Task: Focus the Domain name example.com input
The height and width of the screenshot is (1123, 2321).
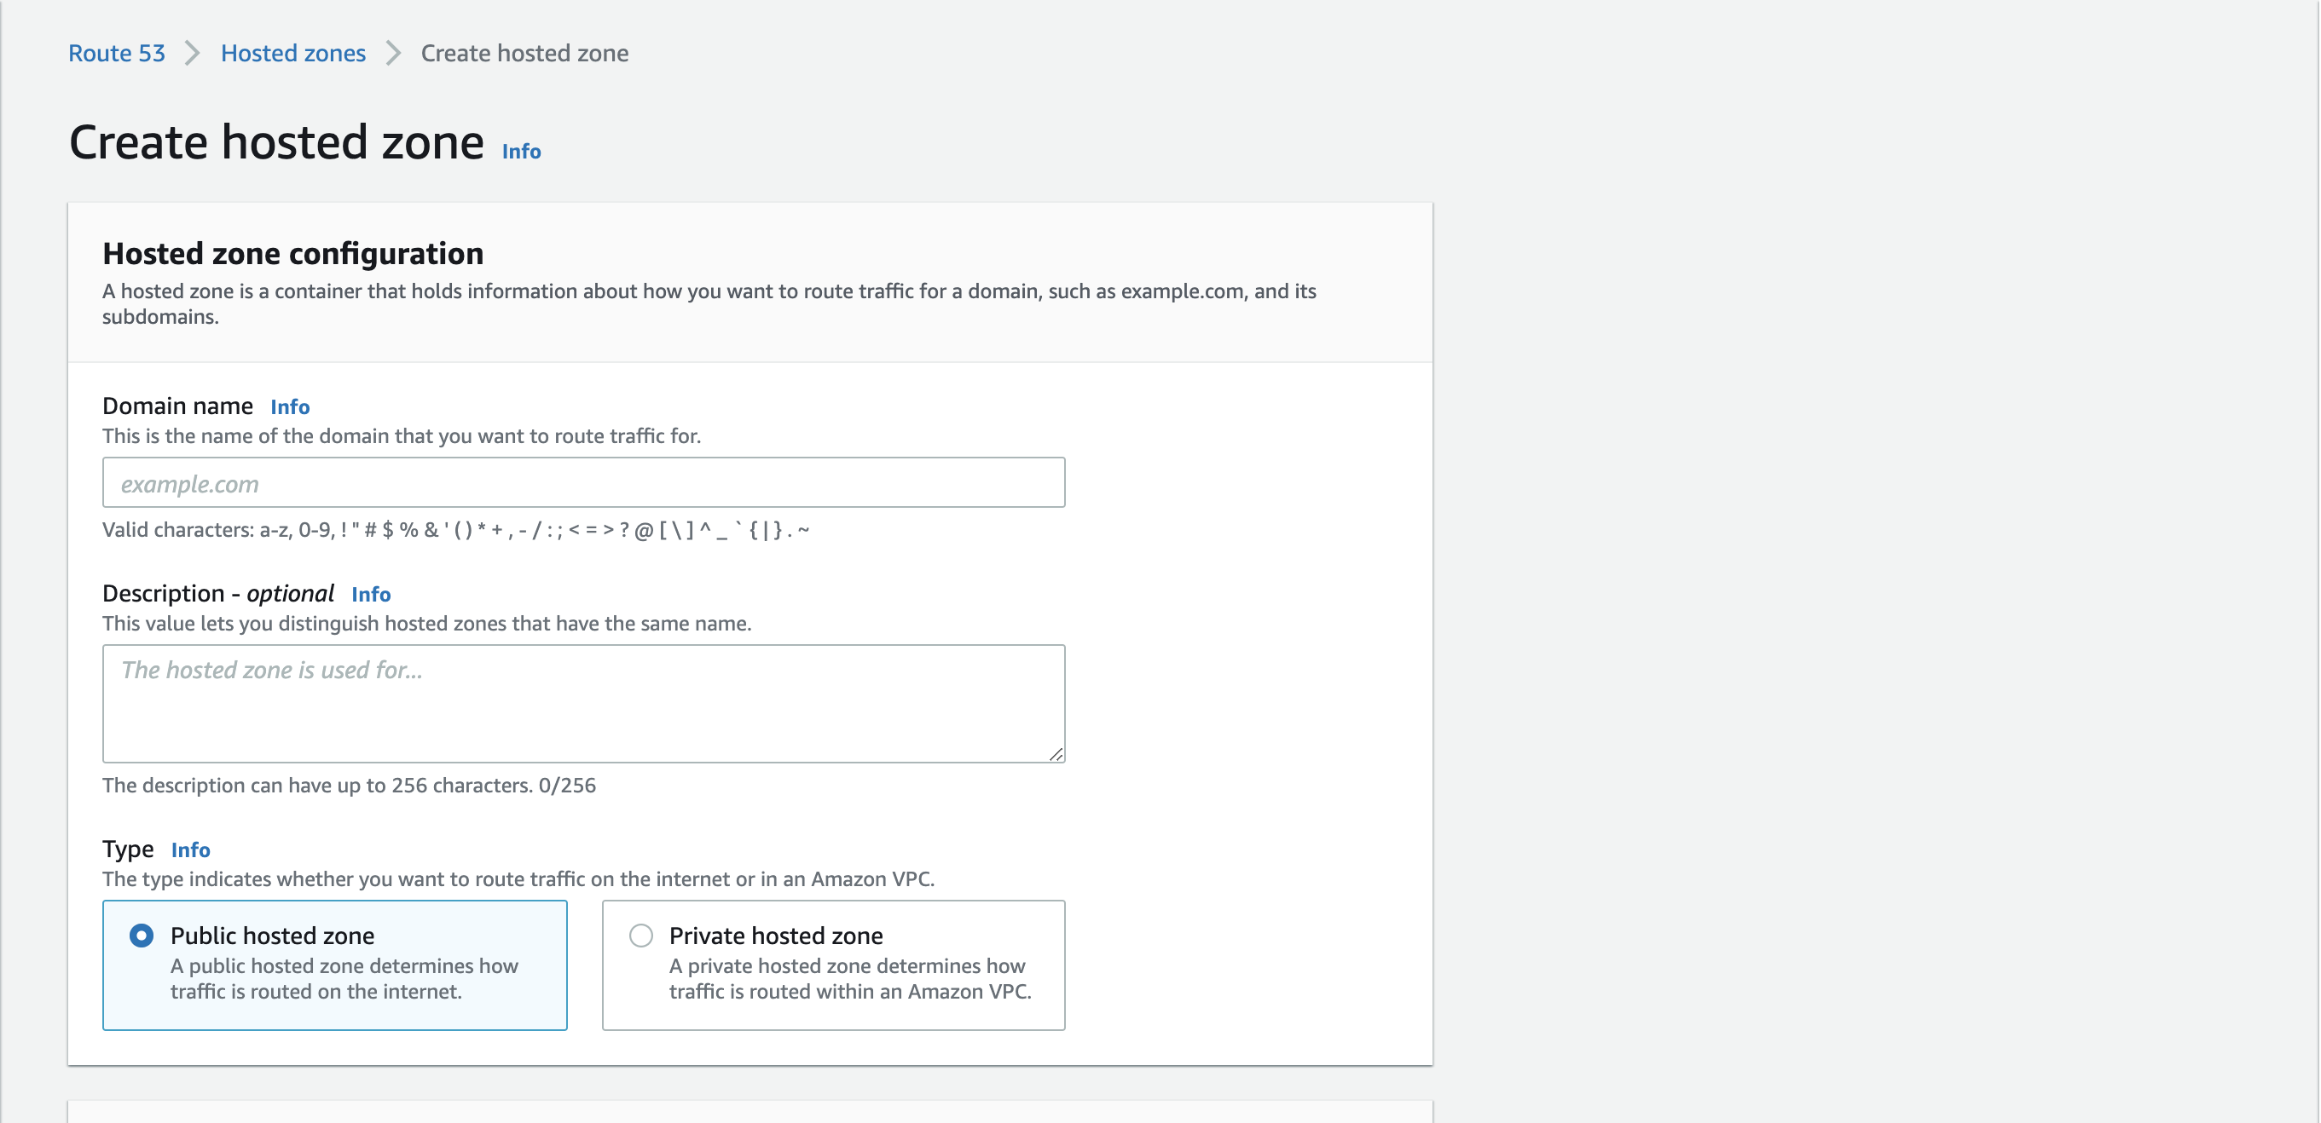Action: tap(583, 483)
